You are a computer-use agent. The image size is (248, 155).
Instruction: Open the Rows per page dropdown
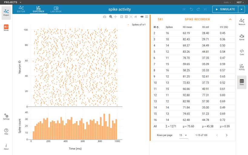tap(184, 135)
